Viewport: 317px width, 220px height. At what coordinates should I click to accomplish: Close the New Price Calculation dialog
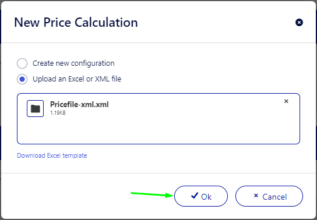(299, 22)
